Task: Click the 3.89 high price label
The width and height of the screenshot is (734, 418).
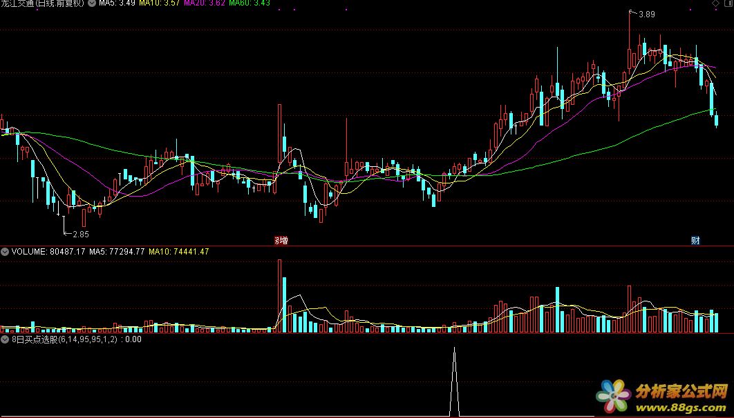Action: [x=647, y=14]
